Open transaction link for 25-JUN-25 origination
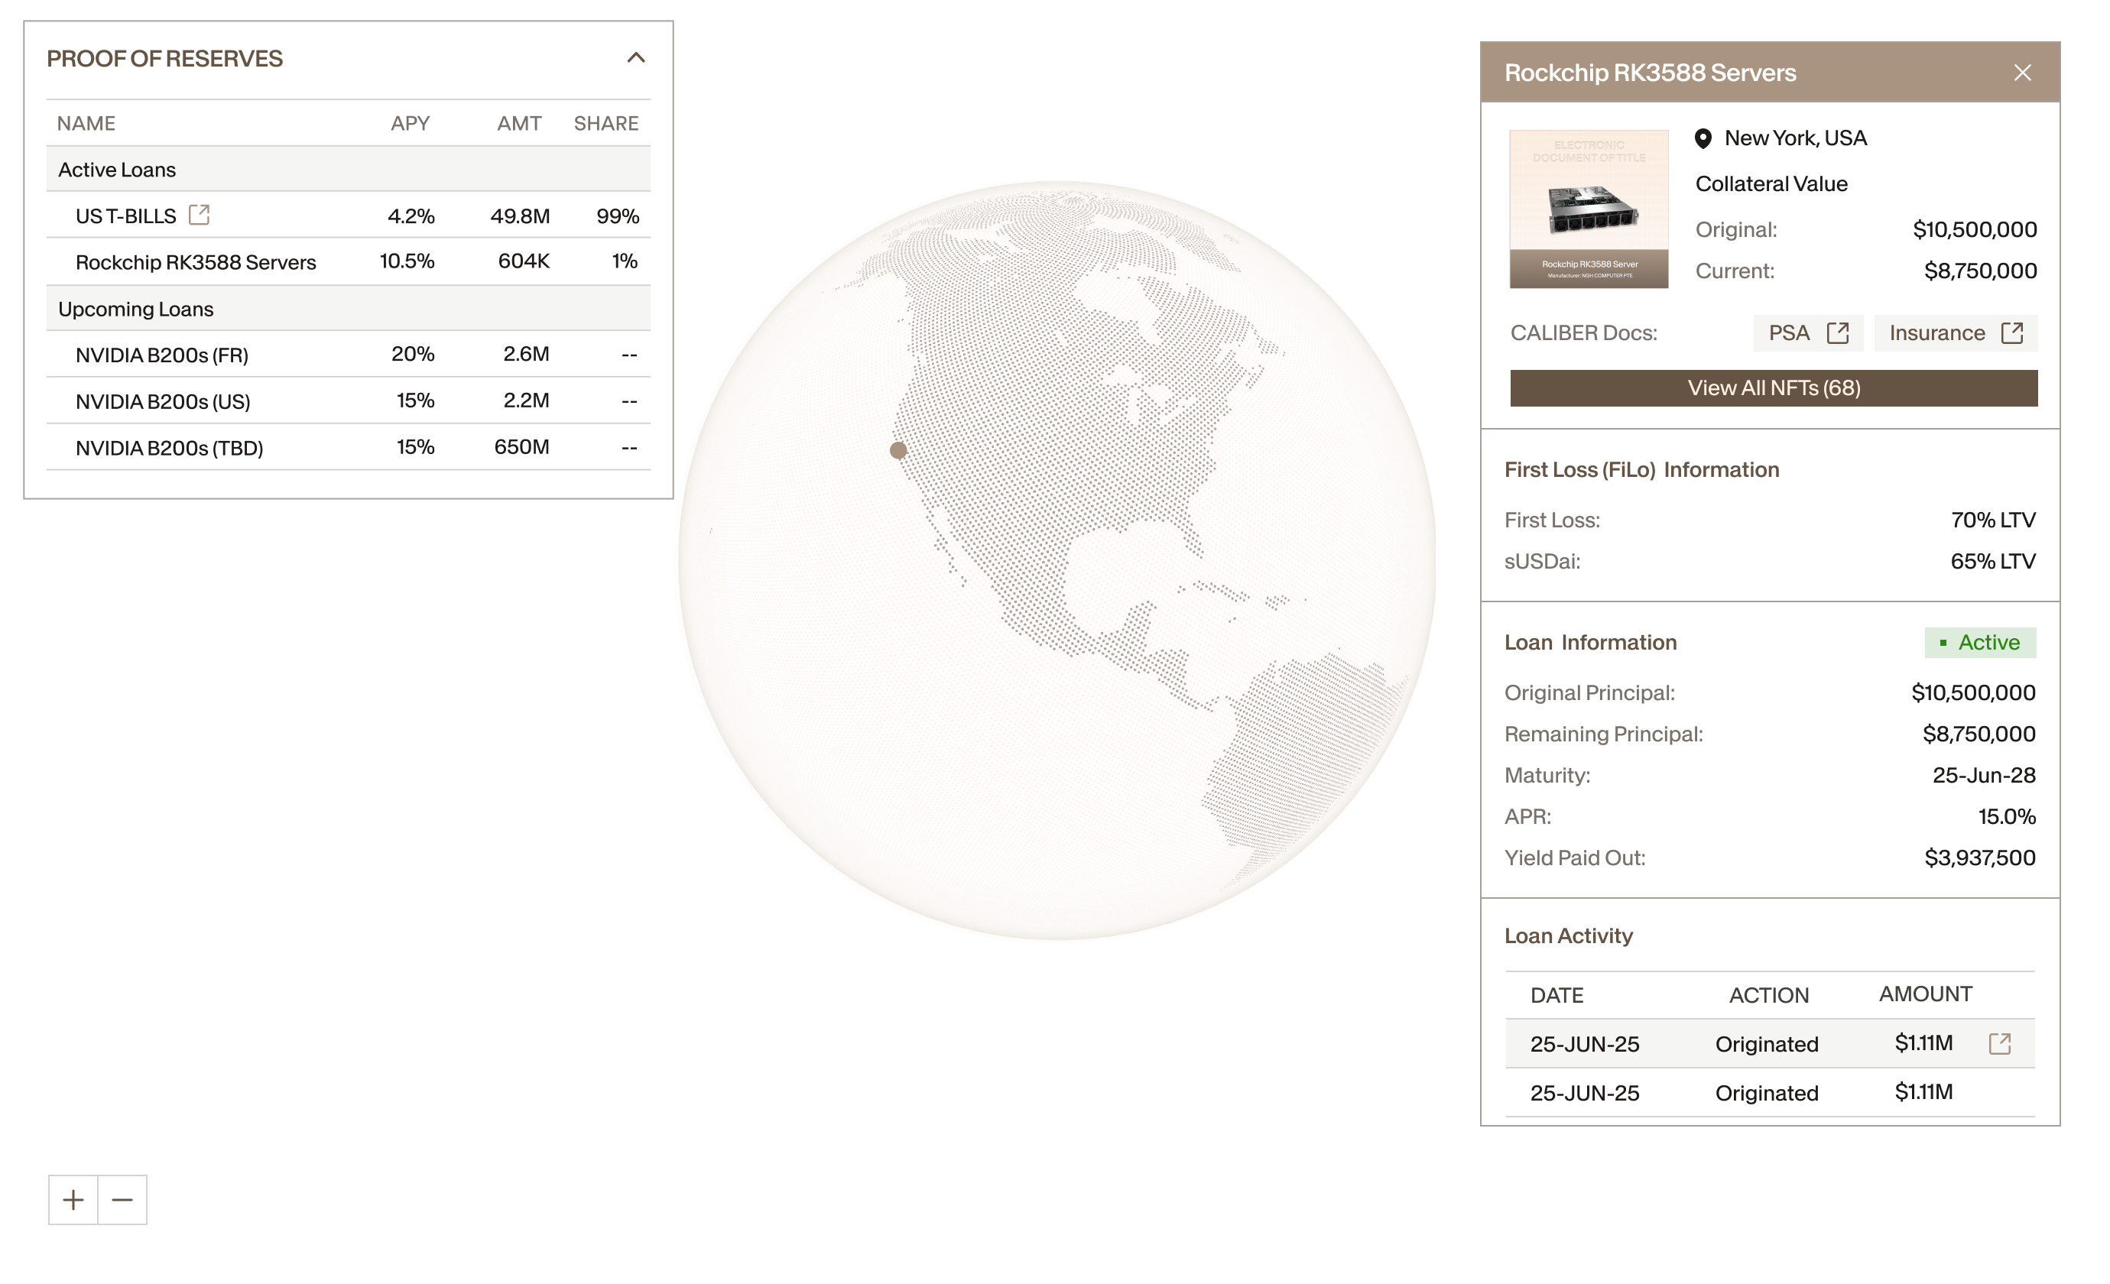 (x=2000, y=1043)
